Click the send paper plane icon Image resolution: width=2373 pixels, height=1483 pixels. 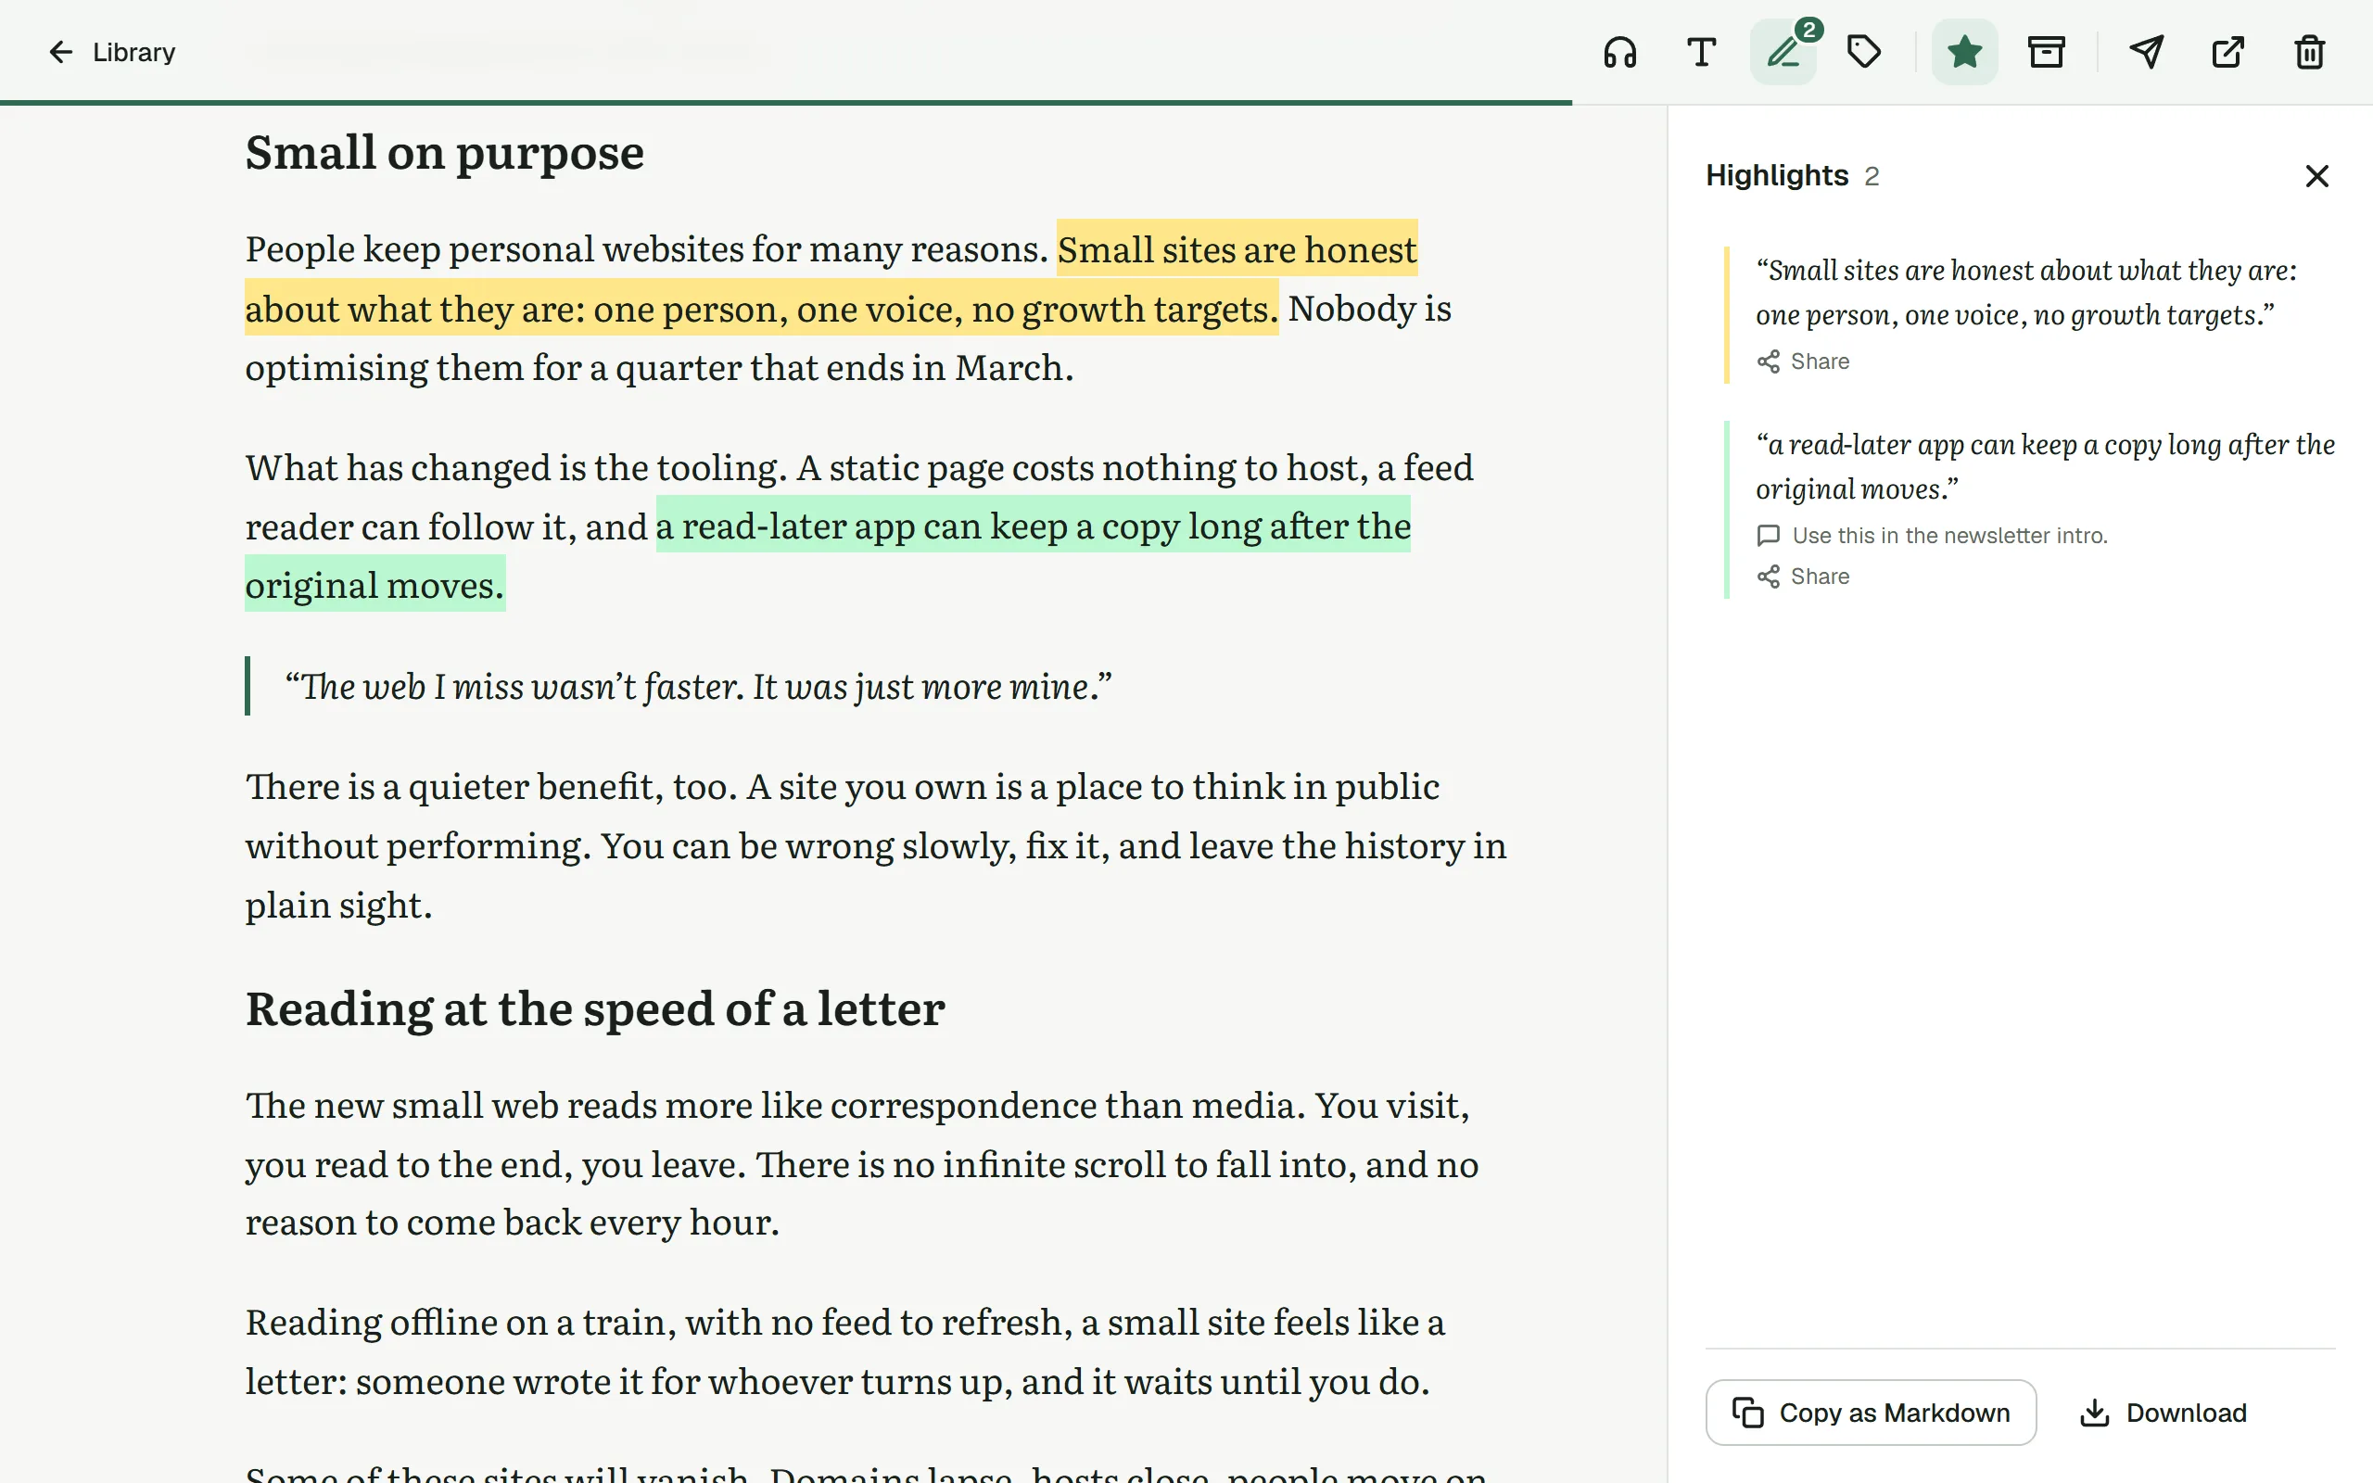tap(2147, 52)
